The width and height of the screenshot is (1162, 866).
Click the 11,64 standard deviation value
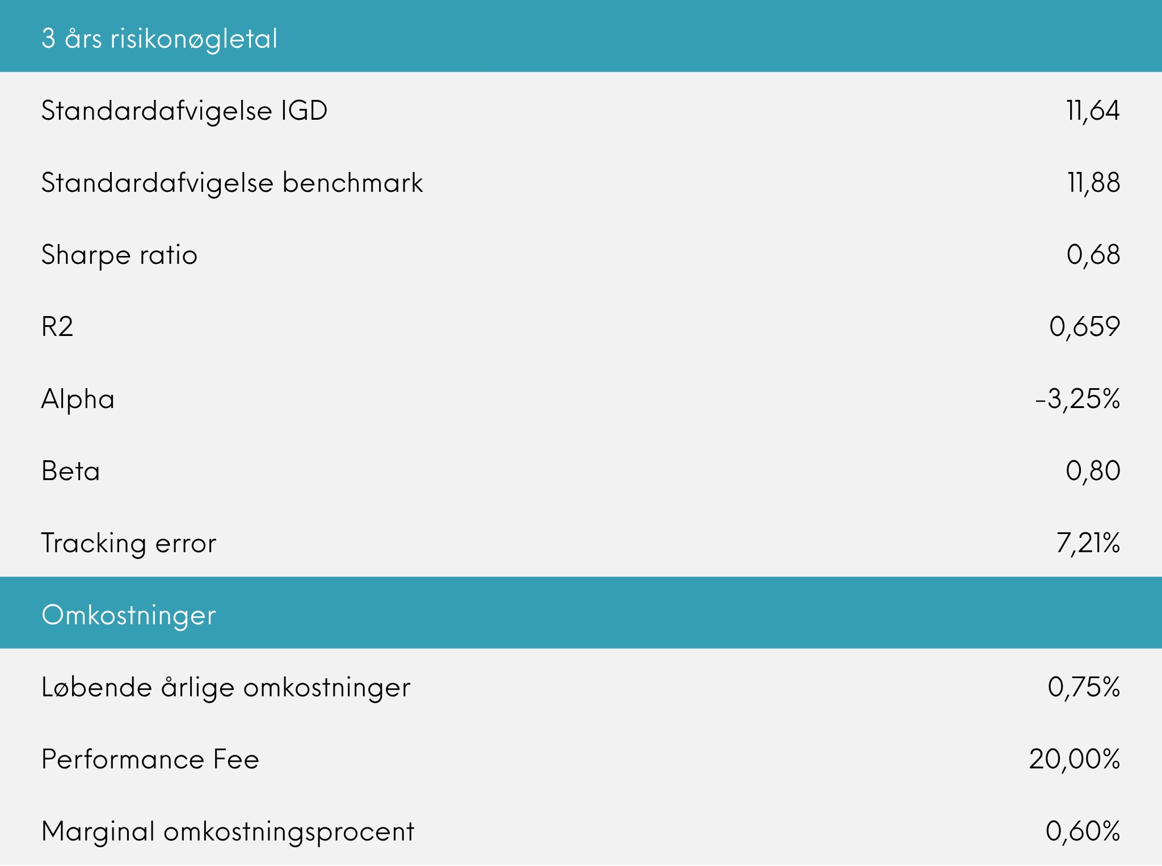(1093, 110)
